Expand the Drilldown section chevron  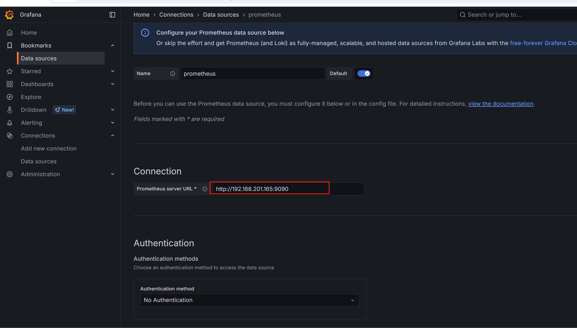tap(113, 110)
